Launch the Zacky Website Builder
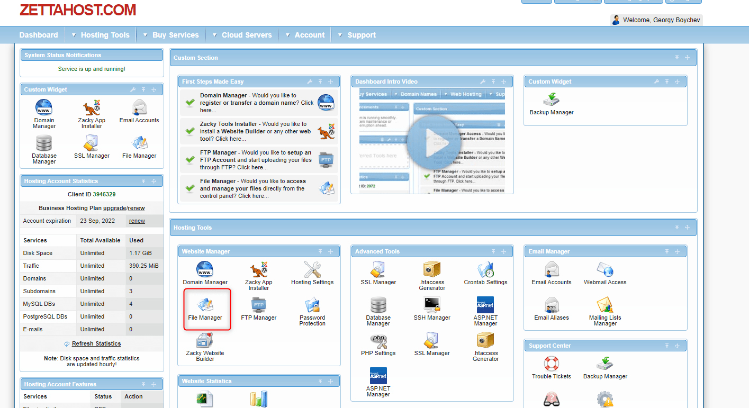This screenshot has height=408, width=749. [x=205, y=347]
